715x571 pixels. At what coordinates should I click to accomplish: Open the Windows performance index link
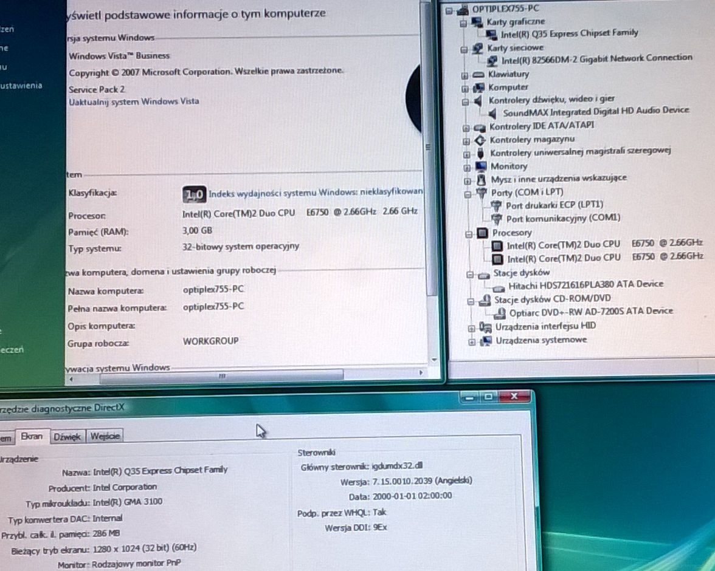[316, 193]
